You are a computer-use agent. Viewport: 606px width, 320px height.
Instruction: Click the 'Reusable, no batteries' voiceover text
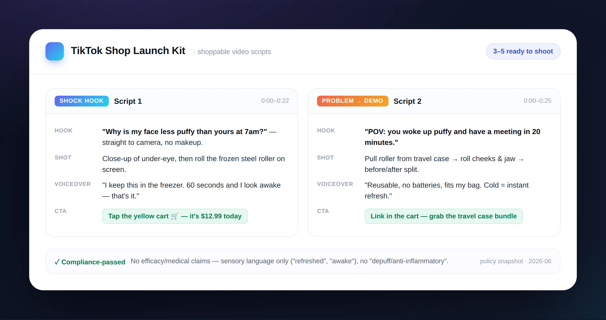pyautogui.click(x=446, y=191)
